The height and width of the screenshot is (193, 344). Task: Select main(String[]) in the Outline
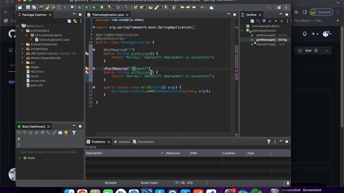click(266, 44)
